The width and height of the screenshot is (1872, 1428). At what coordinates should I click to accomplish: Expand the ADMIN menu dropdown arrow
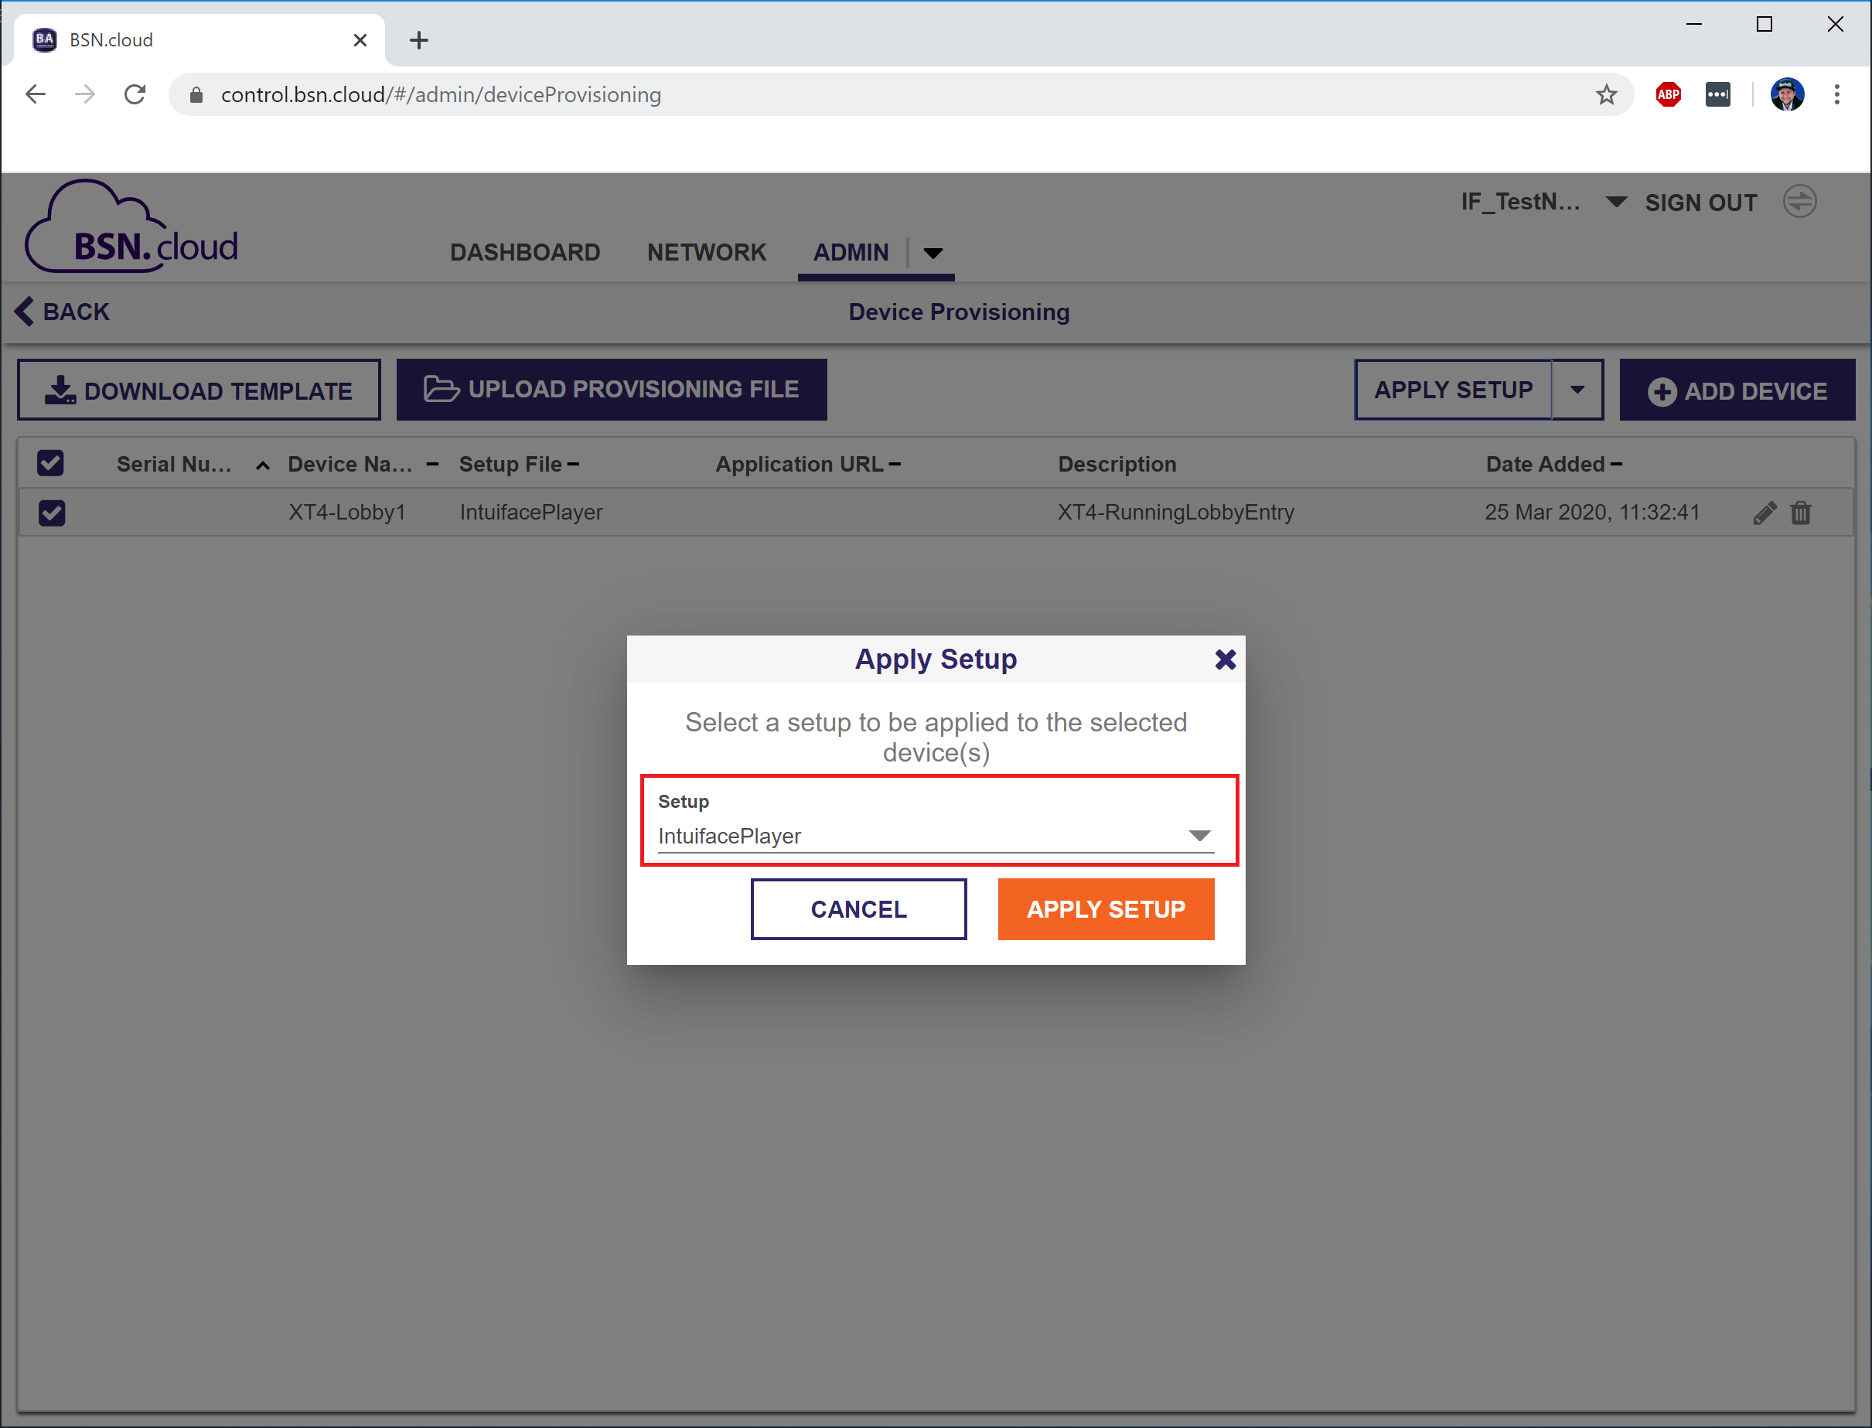933,254
